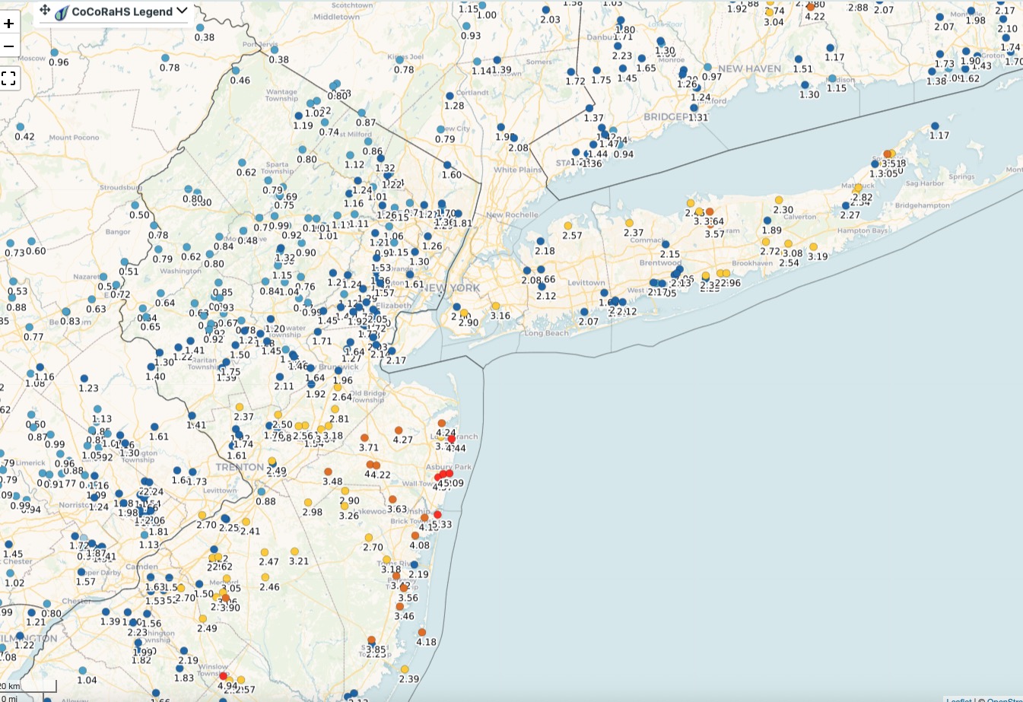The image size is (1023, 702).
Task: Select the orange 3.48 precipitation dot
Action: pos(328,472)
